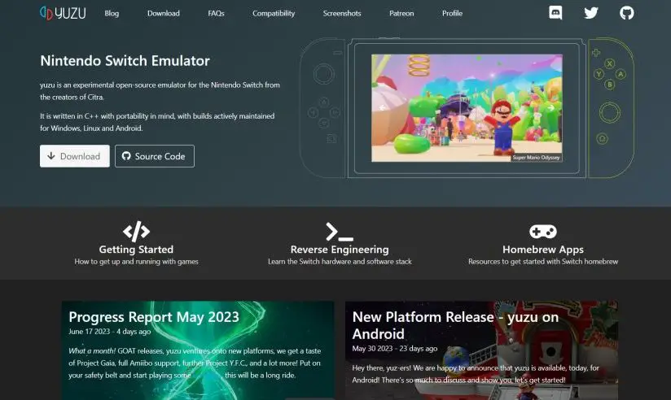Image resolution: width=671 pixels, height=400 pixels.
Task: Click the Source Code button
Action: tap(155, 156)
